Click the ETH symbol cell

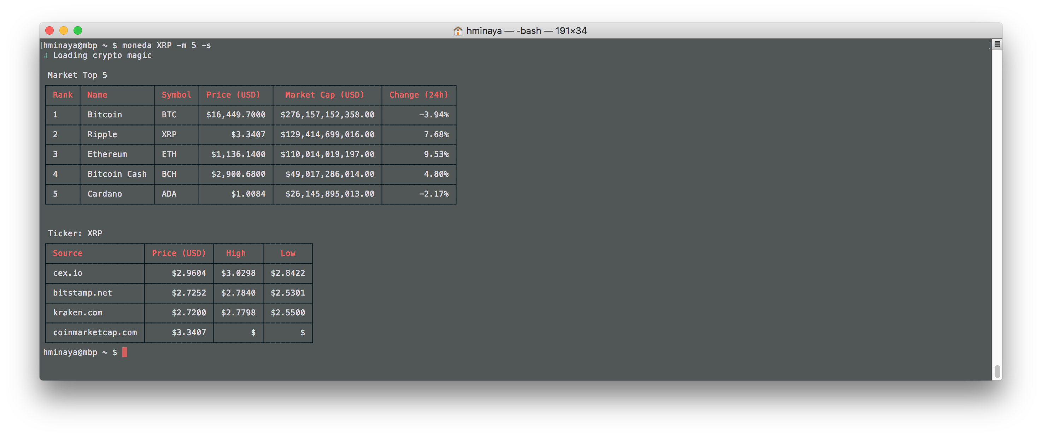click(169, 154)
